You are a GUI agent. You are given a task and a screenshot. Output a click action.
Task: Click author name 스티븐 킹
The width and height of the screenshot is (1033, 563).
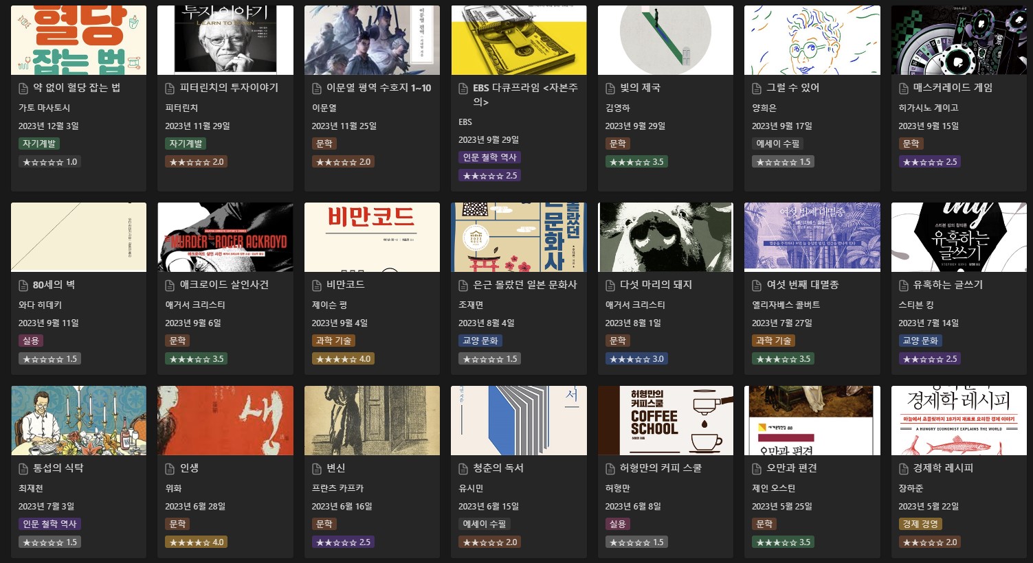pyautogui.click(x=916, y=305)
